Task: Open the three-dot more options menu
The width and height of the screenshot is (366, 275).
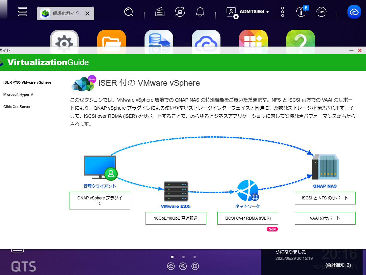Action: [283, 12]
